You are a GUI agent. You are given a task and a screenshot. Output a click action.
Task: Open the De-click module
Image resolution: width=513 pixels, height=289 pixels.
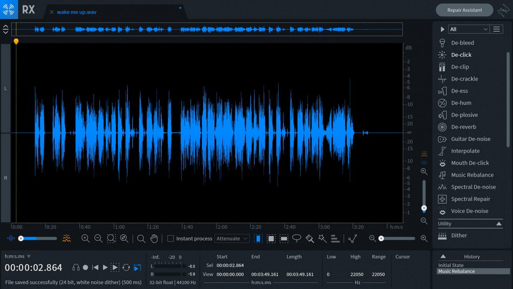point(461,55)
